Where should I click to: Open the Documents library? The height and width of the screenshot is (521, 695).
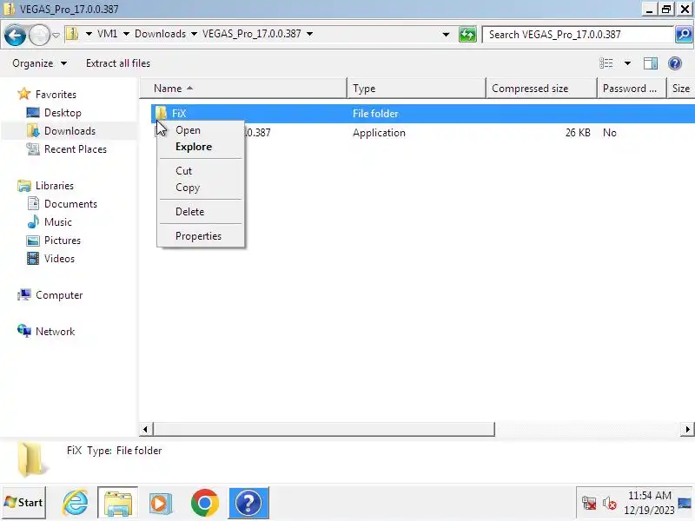70,204
